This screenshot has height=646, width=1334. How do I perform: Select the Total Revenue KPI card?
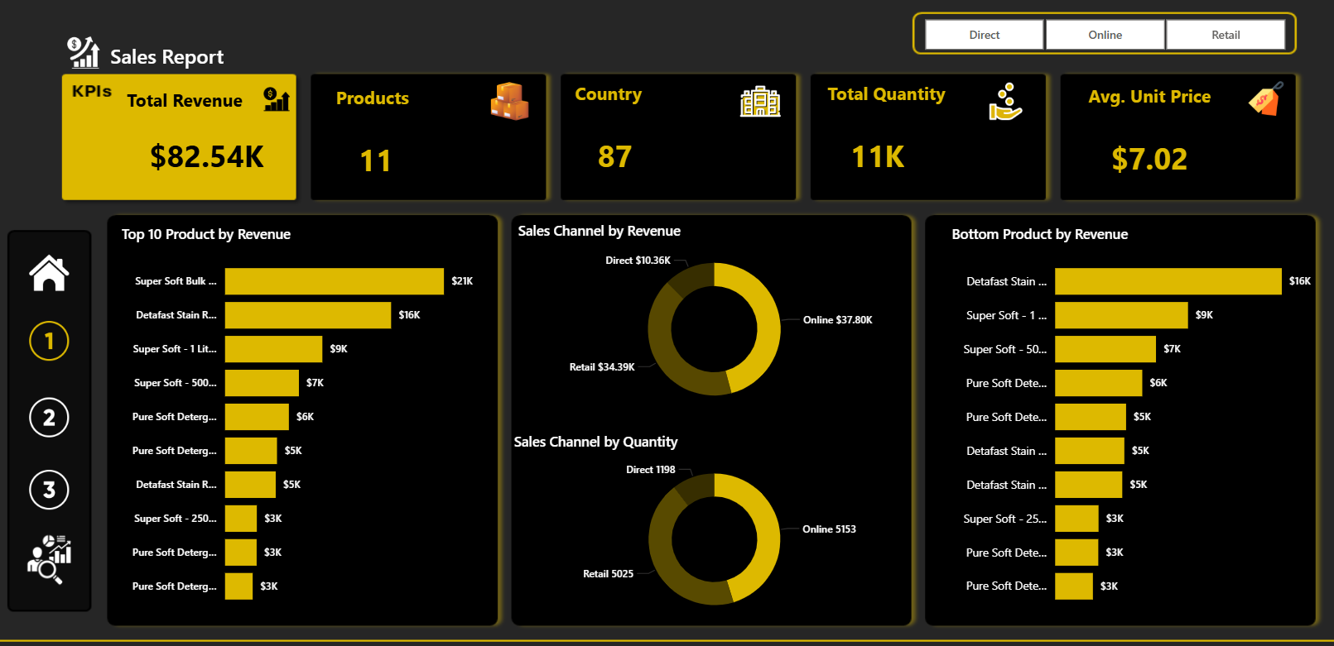point(179,137)
